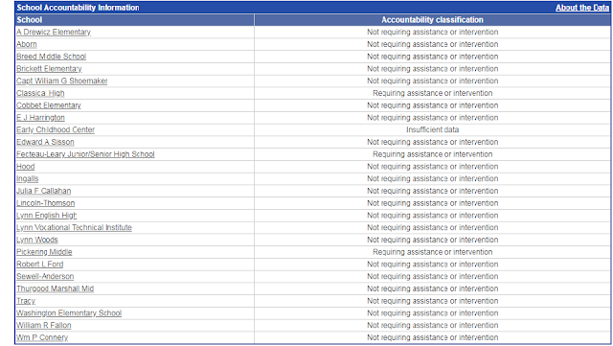Select Lynn Vocational Technical Institute link

click(x=75, y=227)
